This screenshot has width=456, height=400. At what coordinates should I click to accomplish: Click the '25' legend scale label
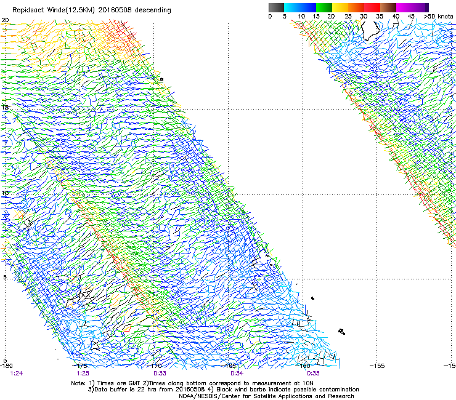click(348, 17)
